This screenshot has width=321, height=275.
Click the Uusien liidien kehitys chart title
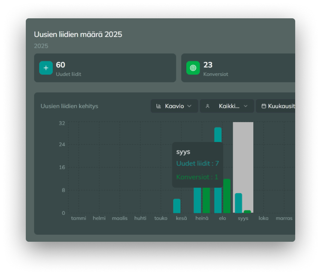point(69,106)
